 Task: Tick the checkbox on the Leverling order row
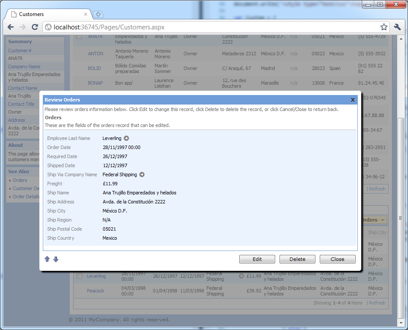(x=79, y=276)
